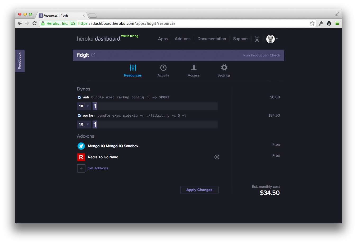Click the web process command text
The image size is (357, 244).
(130, 97)
